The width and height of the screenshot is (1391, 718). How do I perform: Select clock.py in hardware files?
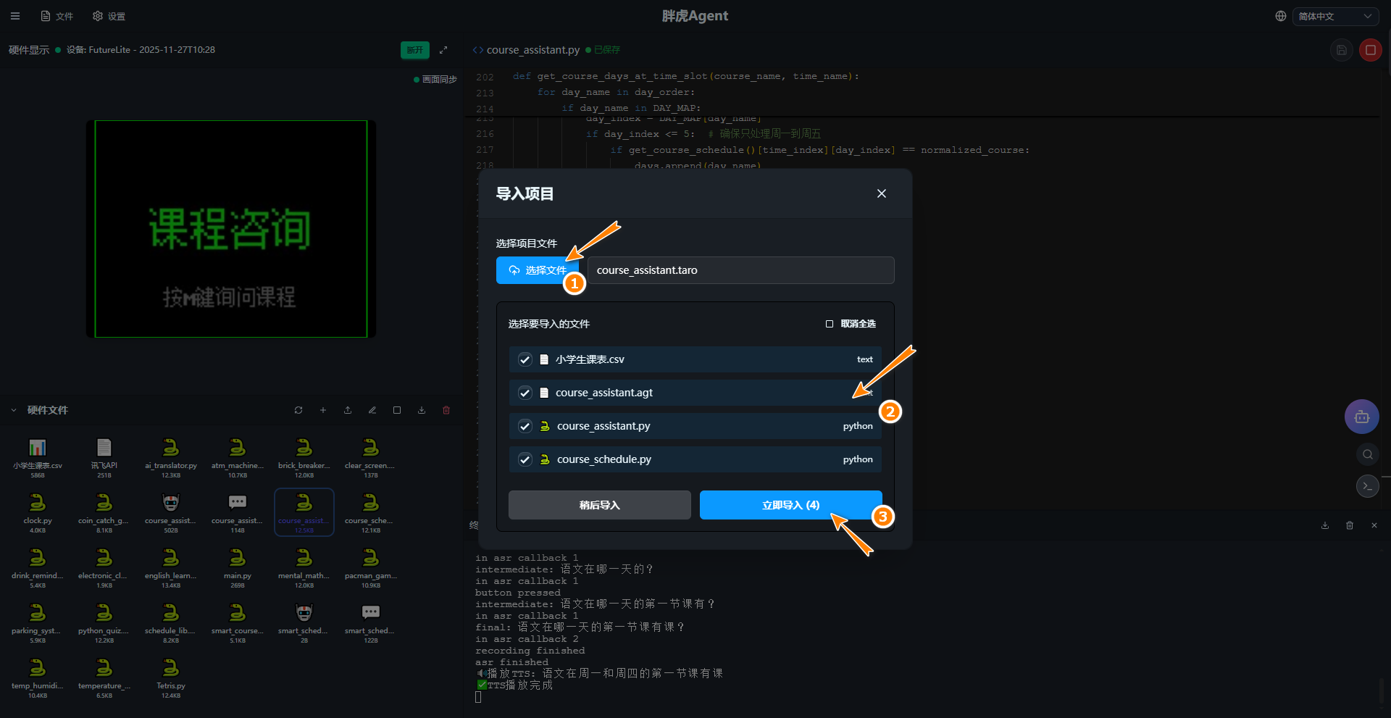[38, 509]
